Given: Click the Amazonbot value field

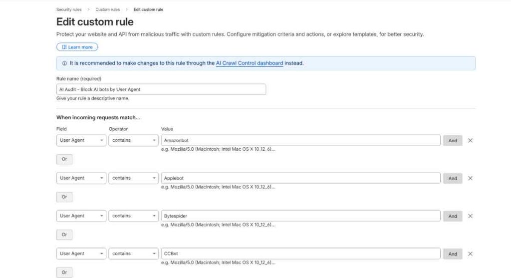Looking at the screenshot, I should [x=300, y=140].
